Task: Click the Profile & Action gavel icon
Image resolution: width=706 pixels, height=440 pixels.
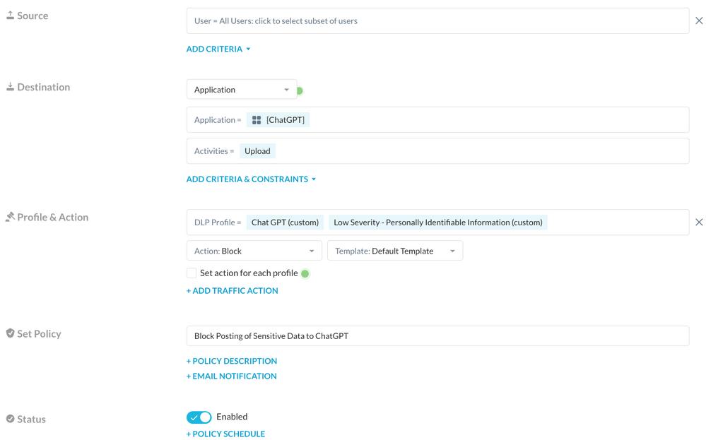Action: click(10, 217)
